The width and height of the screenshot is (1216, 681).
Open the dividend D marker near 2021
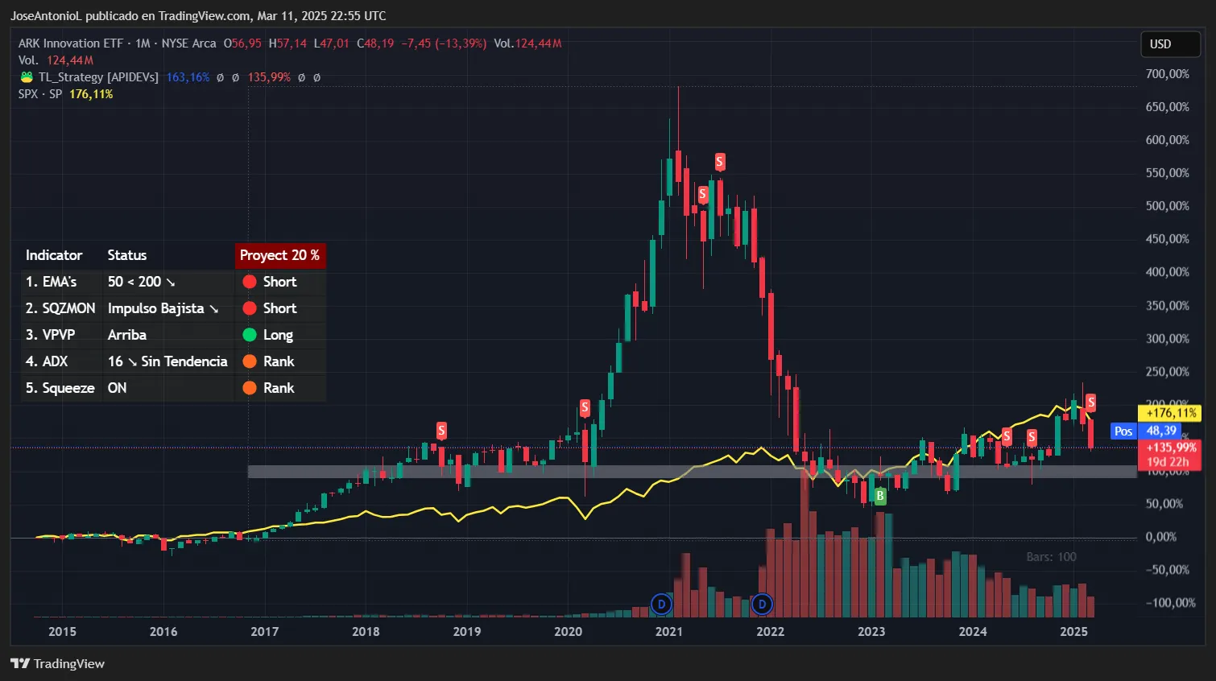(661, 604)
